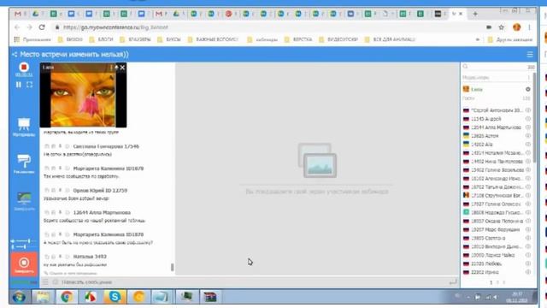Image resolution: width=547 pixels, height=308 pixels.
Task: Open the gear settings next to moderator Lana
Action: point(528,89)
